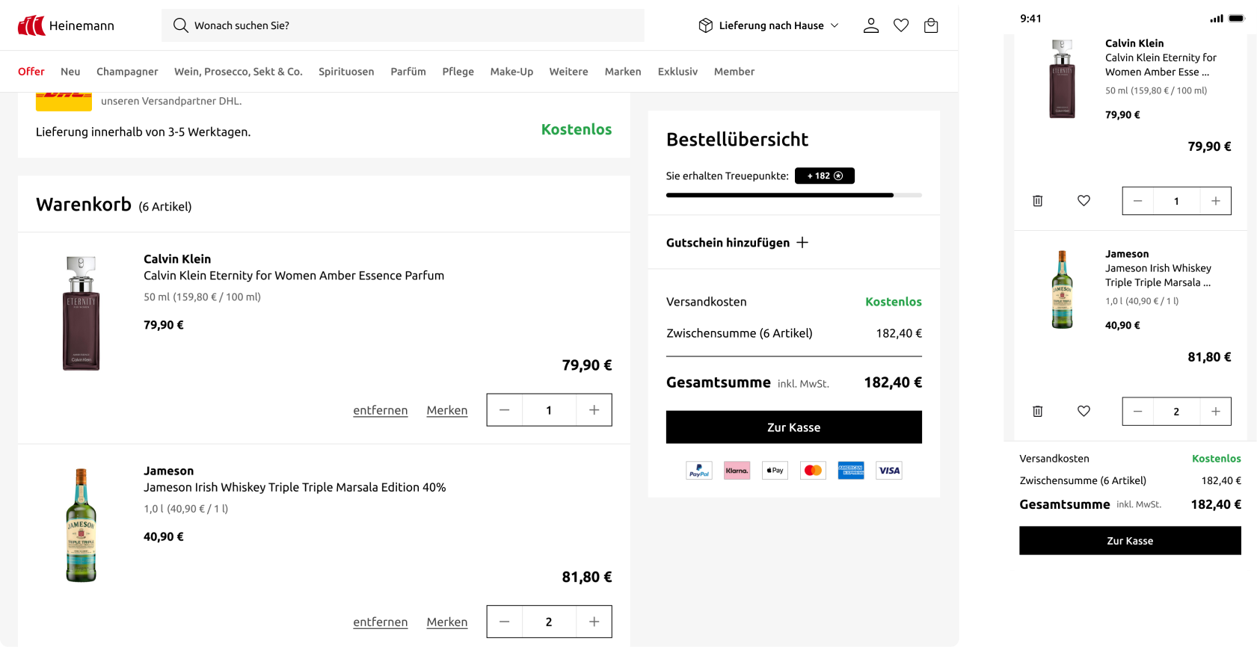Delete Calvin Klein item using mobile trash icon

coord(1038,201)
